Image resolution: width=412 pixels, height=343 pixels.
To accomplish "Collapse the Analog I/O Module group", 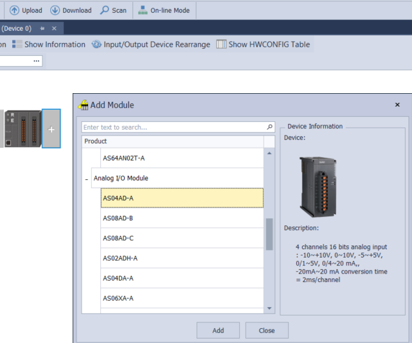I will click(87, 179).
